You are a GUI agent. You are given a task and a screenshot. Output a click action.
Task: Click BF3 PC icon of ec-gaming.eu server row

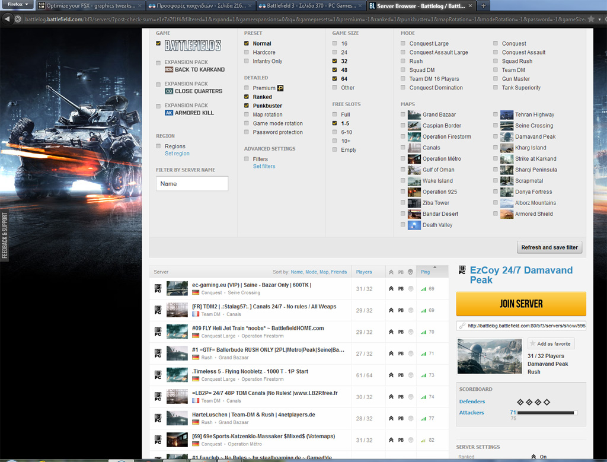pyautogui.click(x=158, y=288)
